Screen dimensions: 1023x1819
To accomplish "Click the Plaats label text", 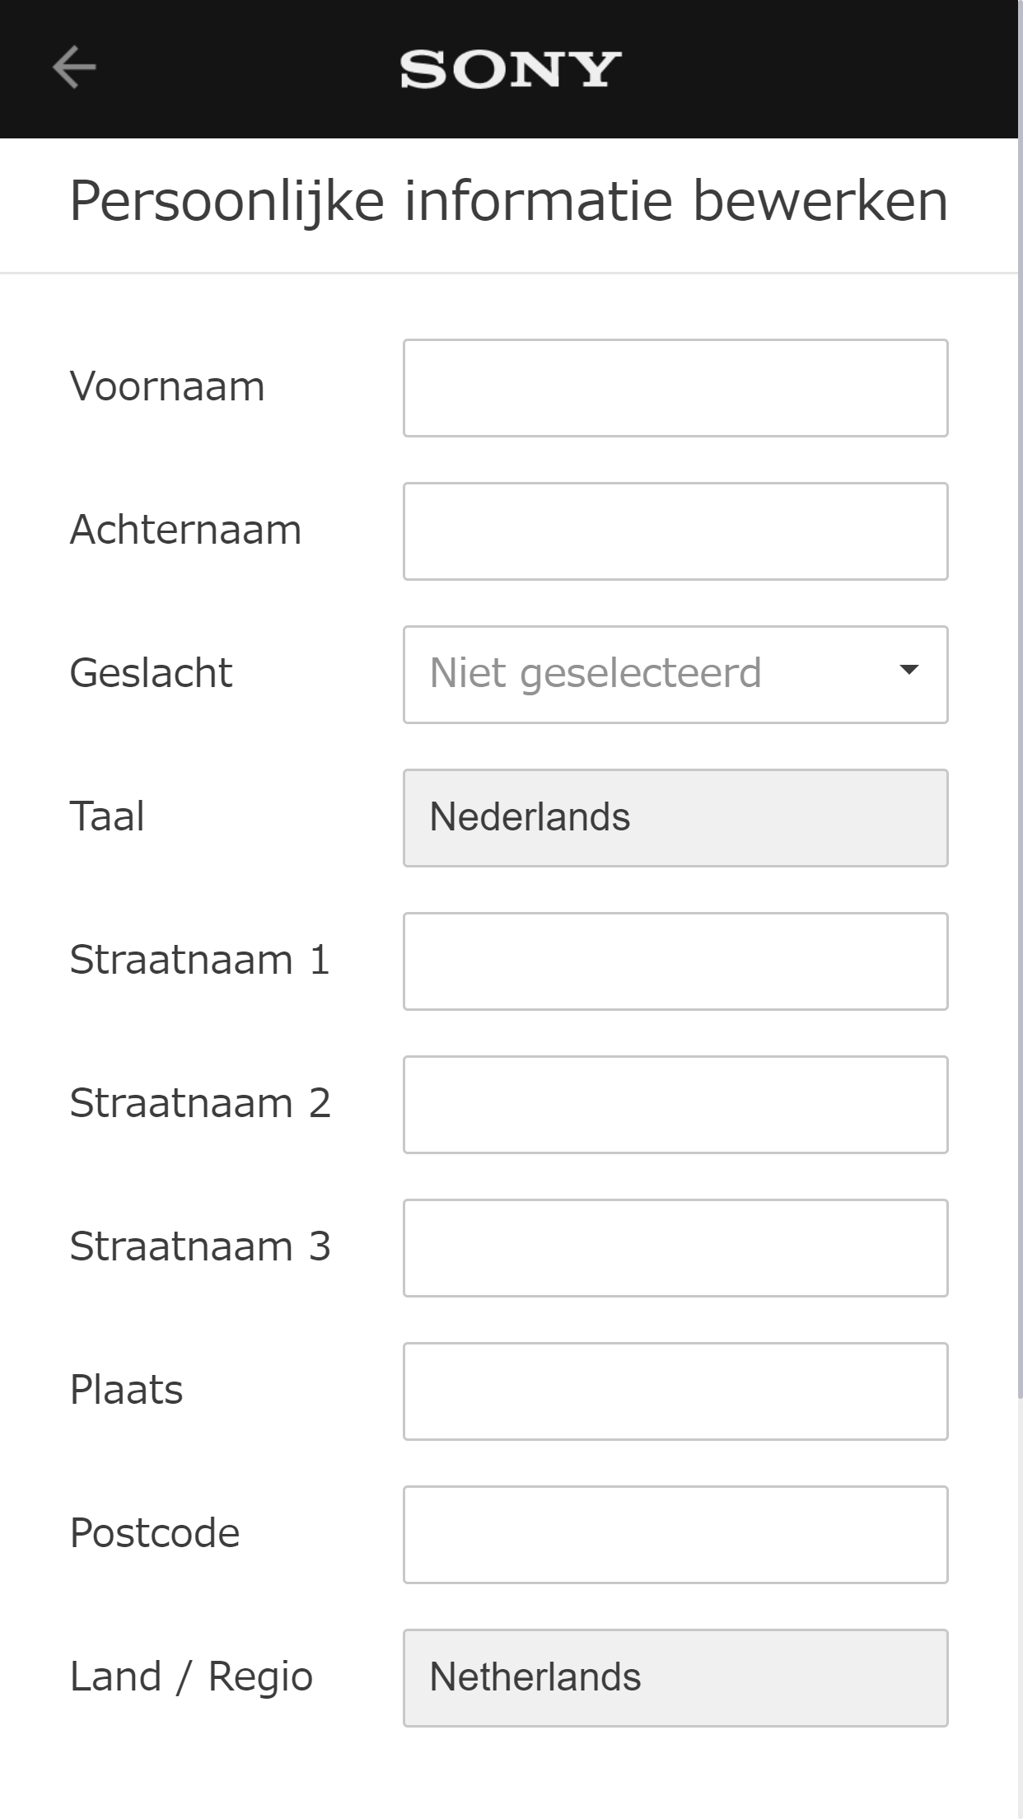I will [125, 1391].
